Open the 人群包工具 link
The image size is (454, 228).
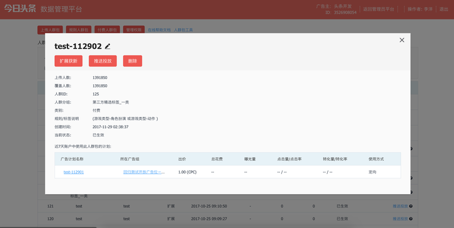pyautogui.click(x=183, y=30)
